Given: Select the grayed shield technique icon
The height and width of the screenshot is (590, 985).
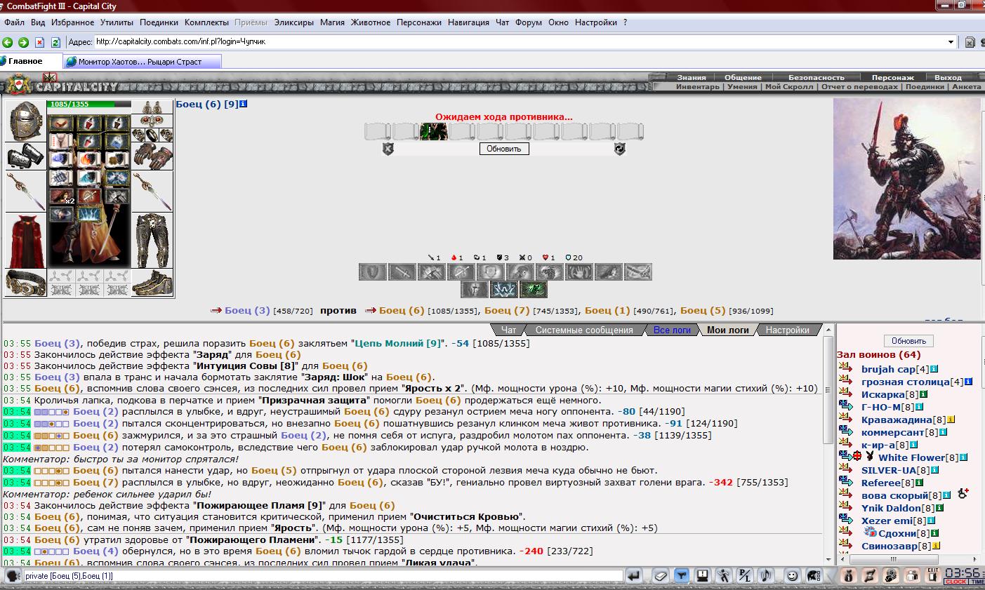Looking at the screenshot, I should pos(372,271).
